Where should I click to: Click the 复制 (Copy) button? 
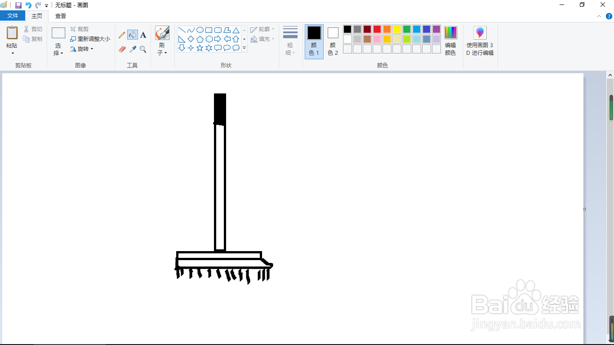[33, 39]
